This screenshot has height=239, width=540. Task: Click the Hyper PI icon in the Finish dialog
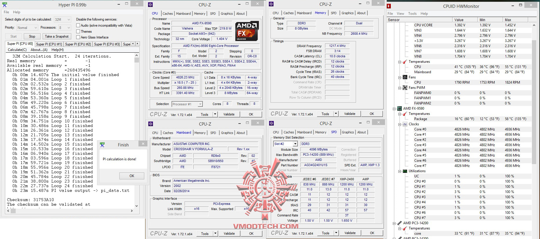tap(102, 145)
